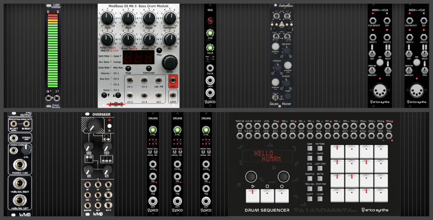The image size is (433, 220).
Task: Click the DRCTN button on the Drum Sequencer
Action: tap(320, 179)
